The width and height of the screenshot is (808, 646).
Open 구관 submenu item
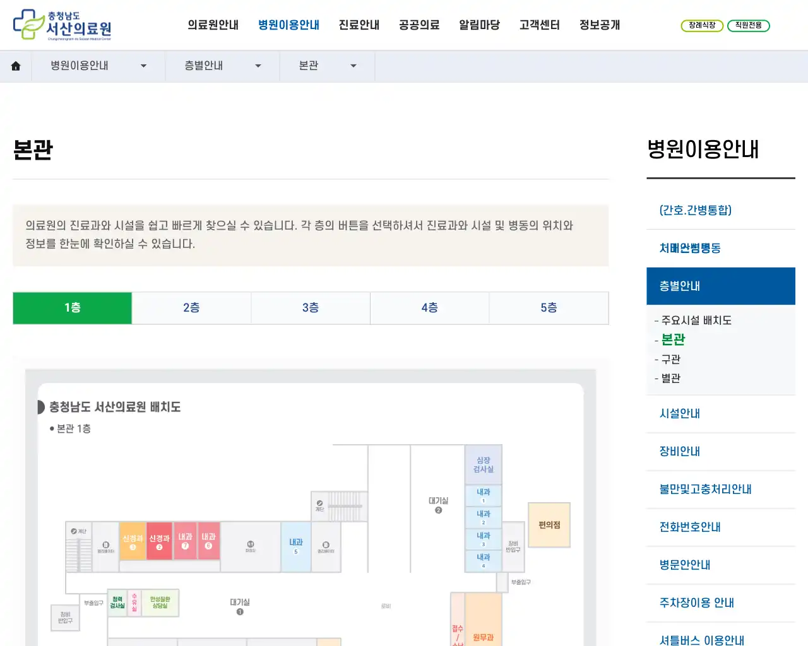(670, 359)
